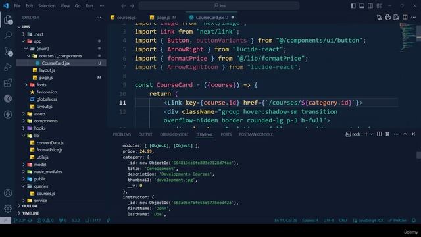Maximize the panel with chevron up
This screenshot has width=421, height=237.
coord(405,134)
